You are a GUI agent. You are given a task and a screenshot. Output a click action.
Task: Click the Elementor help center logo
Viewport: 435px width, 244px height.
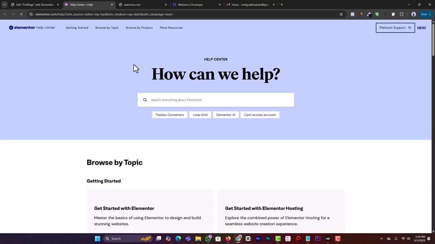32,27
